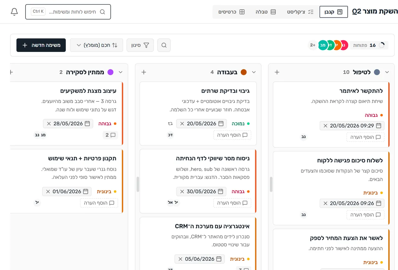Switch to the טבלה view tab

point(266,12)
